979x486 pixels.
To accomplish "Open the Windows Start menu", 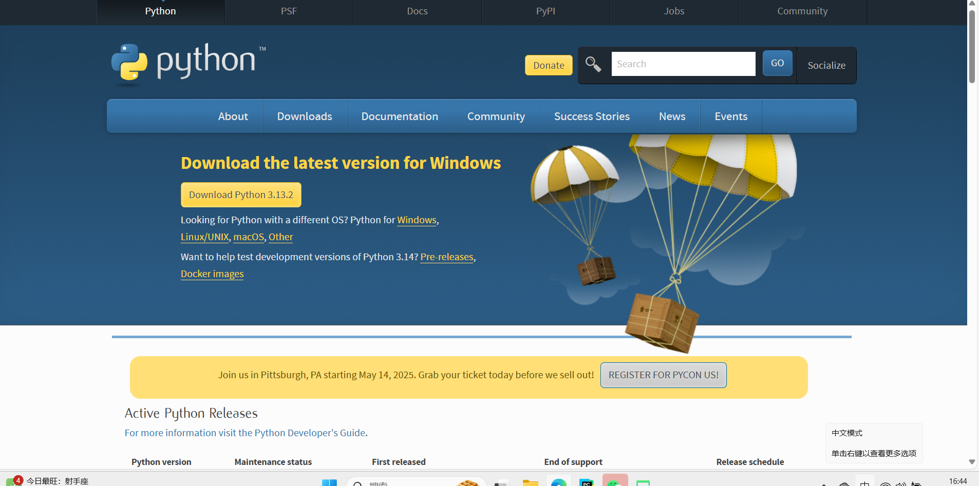I will 329,482.
